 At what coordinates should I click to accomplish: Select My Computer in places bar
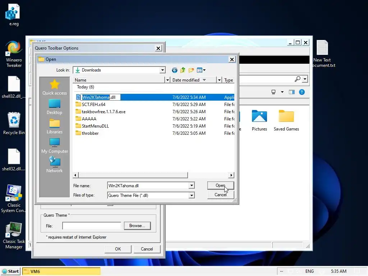pos(55,146)
